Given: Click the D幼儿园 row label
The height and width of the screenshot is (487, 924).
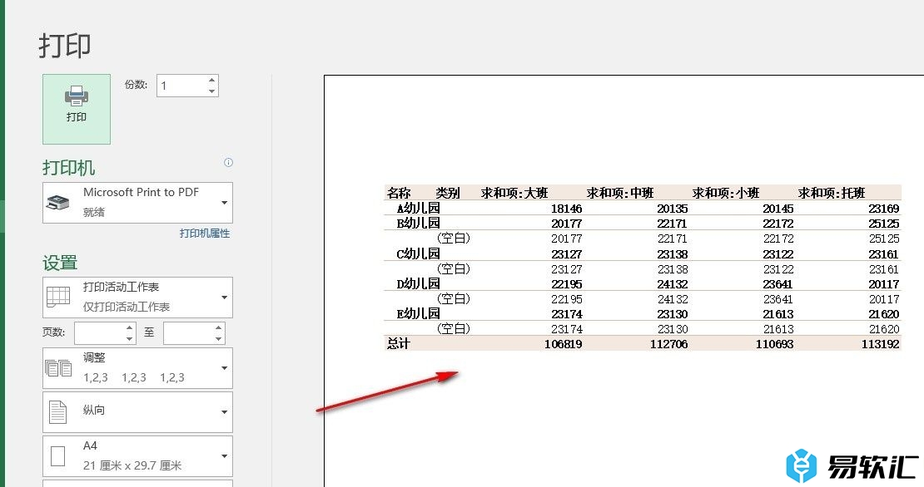Looking at the screenshot, I should (419, 283).
